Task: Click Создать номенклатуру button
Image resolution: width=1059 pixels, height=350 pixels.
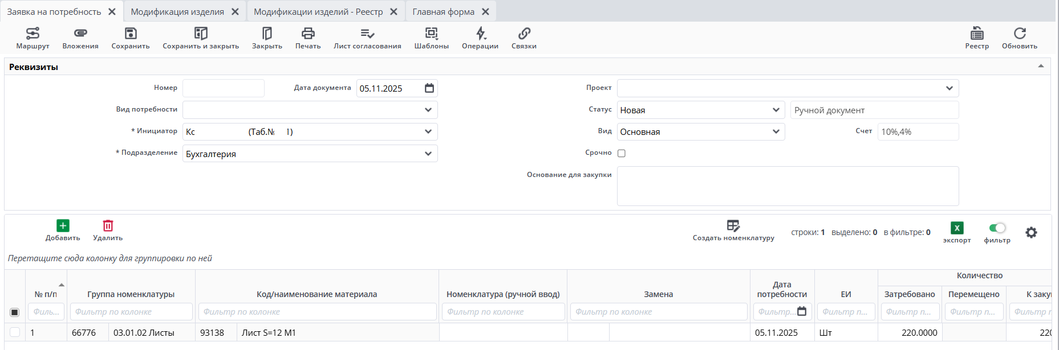Action: [733, 230]
